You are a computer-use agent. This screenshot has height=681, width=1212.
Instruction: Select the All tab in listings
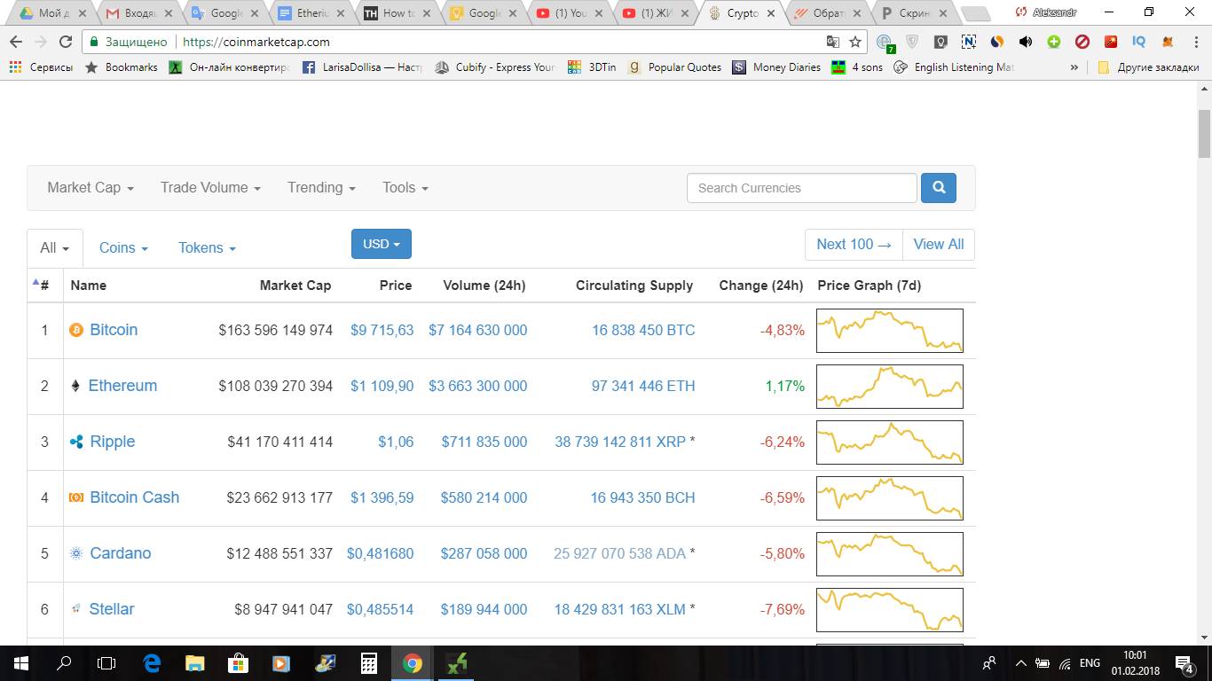point(54,248)
